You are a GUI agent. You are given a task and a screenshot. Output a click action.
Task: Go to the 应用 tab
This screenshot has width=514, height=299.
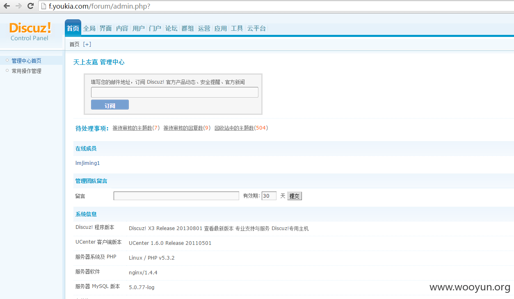[x=220, y=28]
